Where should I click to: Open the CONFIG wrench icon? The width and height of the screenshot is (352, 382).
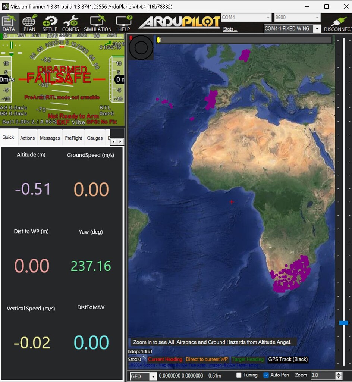pyautogui.click(x=70, y=23)
